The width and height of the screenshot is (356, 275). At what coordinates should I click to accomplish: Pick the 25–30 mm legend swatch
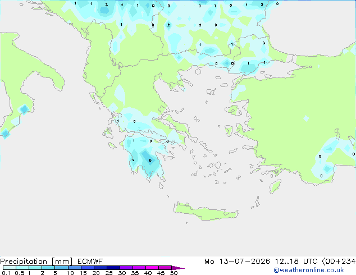113,268
